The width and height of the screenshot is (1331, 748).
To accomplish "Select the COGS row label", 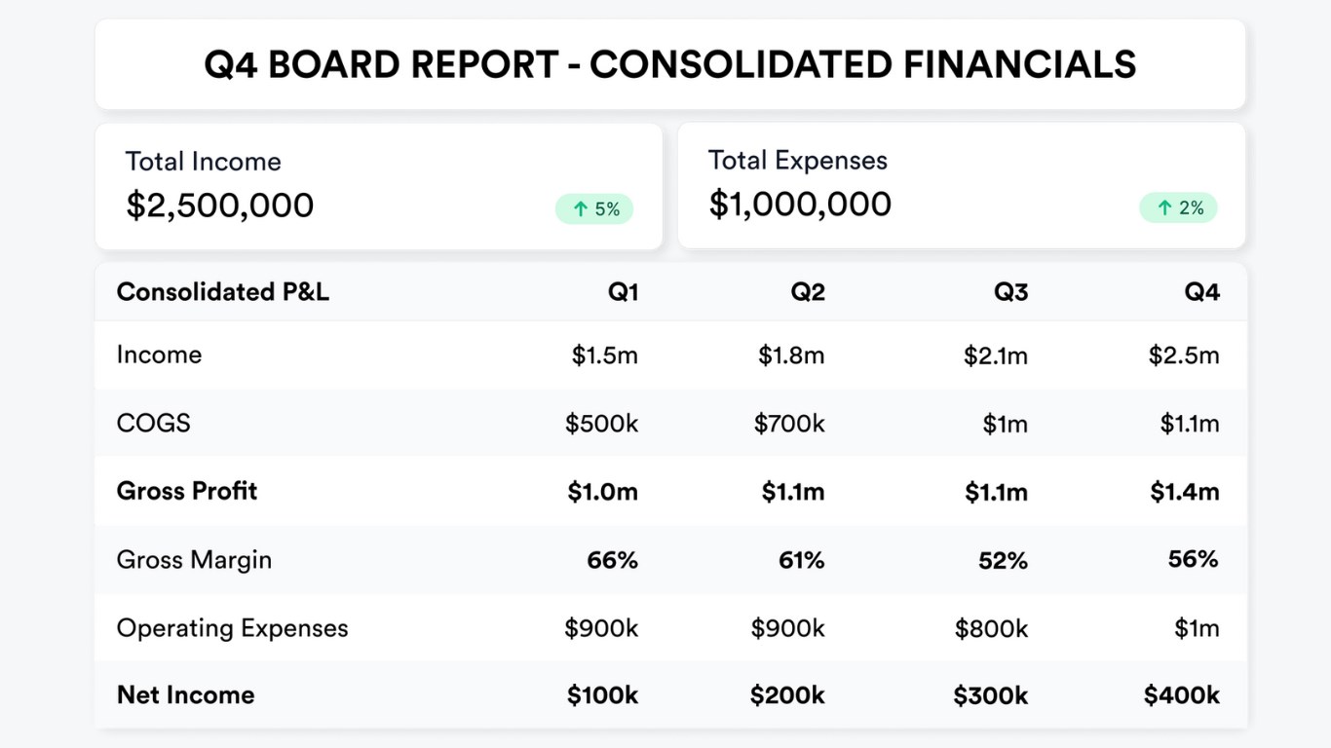I will pyautogui.click(x=153, y=424).
